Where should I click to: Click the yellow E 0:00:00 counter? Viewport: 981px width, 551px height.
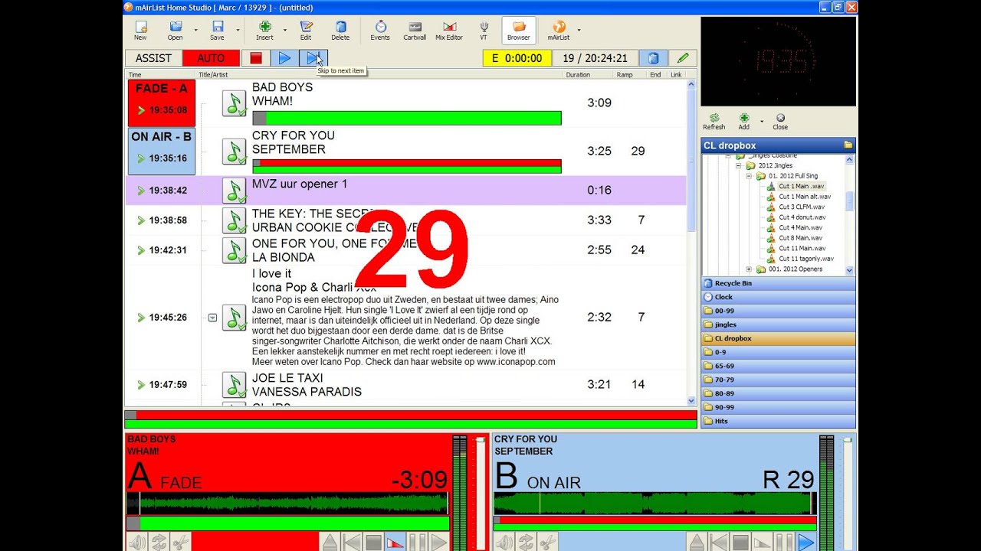click(x=517, y=58)
